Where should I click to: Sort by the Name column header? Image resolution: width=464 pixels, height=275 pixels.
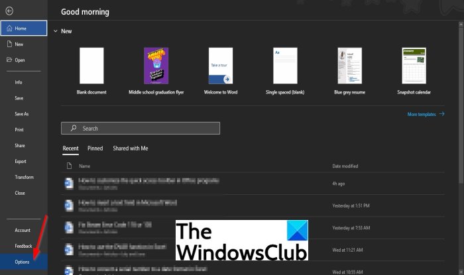coord(84,166)
